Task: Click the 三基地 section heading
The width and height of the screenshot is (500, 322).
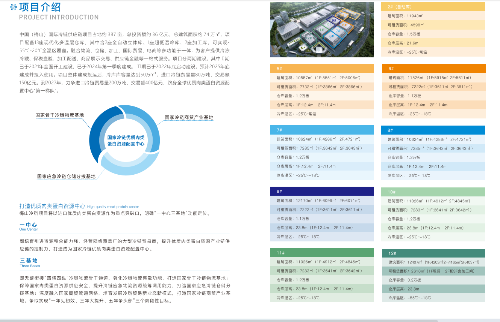Action: pyautogui.click(x=29, y=260)
